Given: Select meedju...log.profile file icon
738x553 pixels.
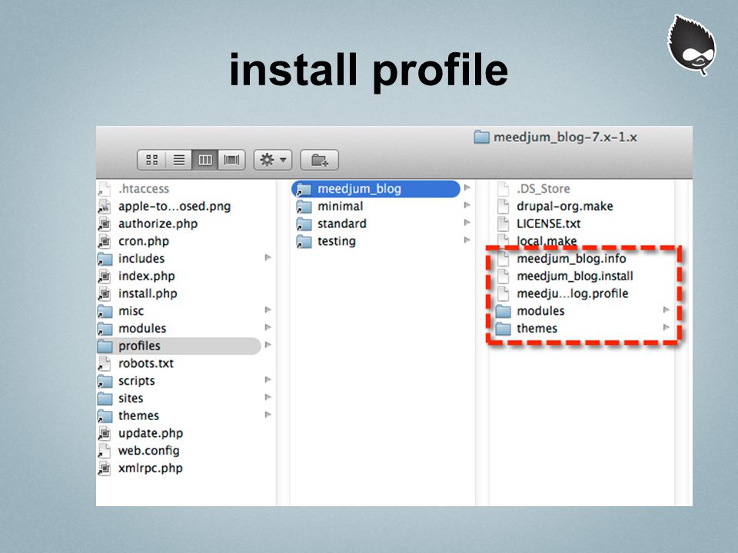Looking at the screenshot, I should point(503,293).
